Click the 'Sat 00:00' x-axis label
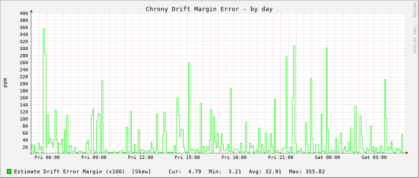 (327, 157)
